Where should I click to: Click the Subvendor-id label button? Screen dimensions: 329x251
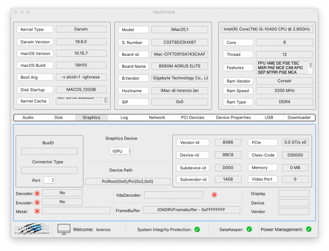pyautogui.click(x=192, y=180)
